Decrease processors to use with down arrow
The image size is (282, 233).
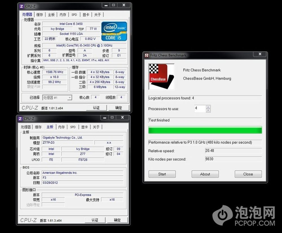208,110
